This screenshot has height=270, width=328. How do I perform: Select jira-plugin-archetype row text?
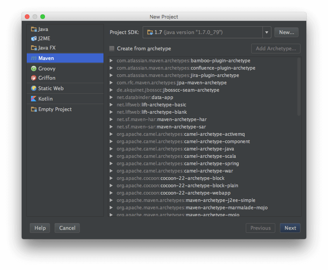(178, 75)
